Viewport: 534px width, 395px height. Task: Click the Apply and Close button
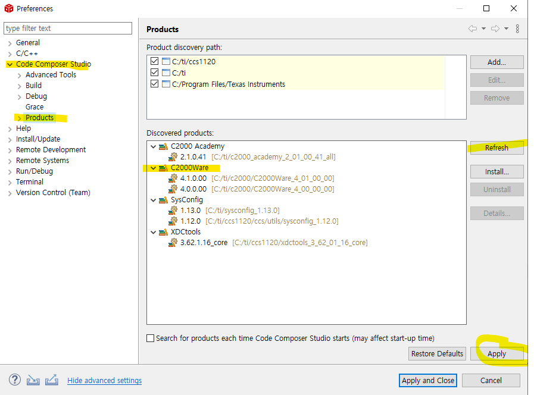428,380
